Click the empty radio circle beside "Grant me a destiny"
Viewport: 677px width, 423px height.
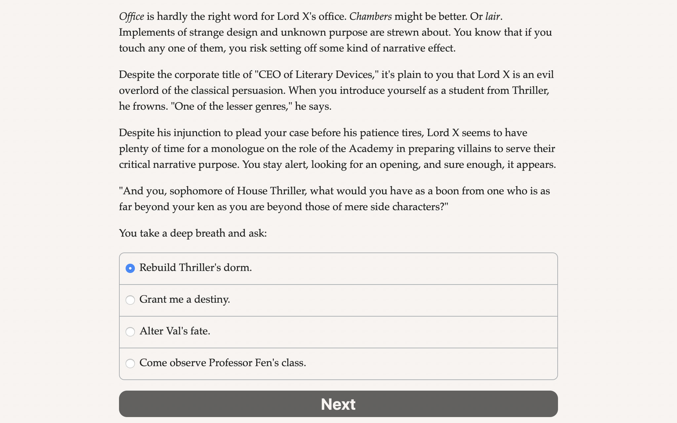pyautogui.click(x=131, y=300)
